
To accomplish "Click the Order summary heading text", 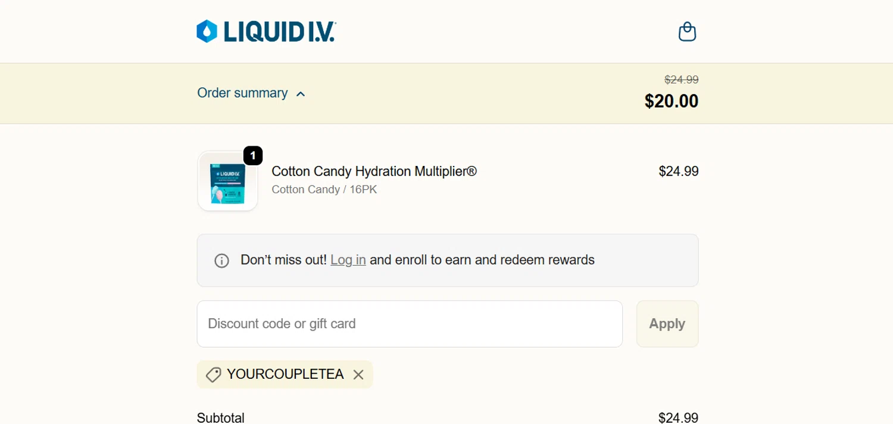I will [242, 93].
